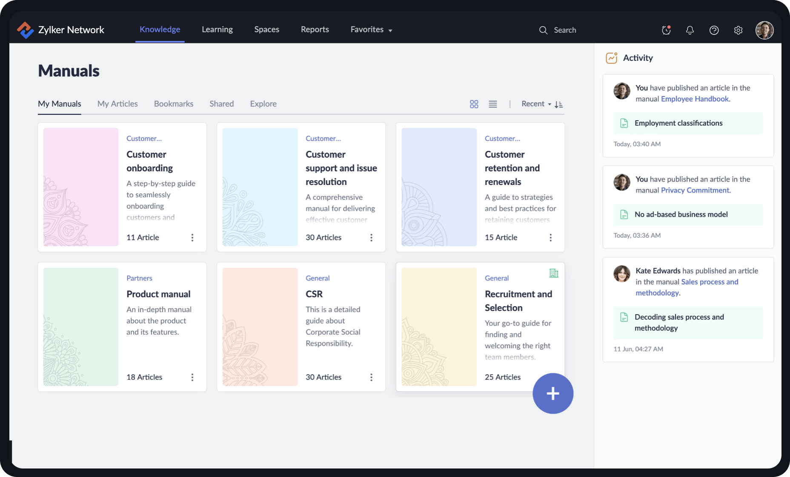Open the Decoding sales process and methodology article
This screenshot has width=790, height=477.
click(688, 323)
